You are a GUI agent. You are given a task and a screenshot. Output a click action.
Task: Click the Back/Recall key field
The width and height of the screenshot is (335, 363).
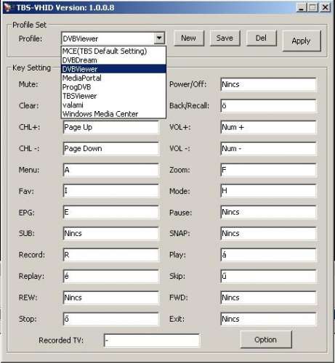(x=268, y=106)
